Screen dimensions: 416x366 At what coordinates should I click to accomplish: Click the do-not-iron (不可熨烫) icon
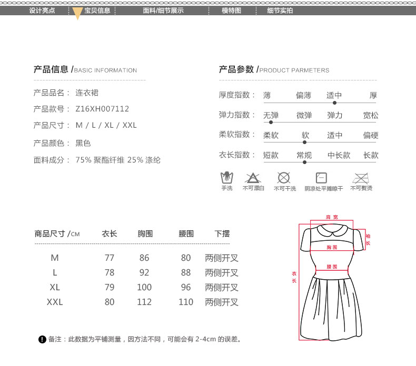pyautogui.click(x=361, y=178)
